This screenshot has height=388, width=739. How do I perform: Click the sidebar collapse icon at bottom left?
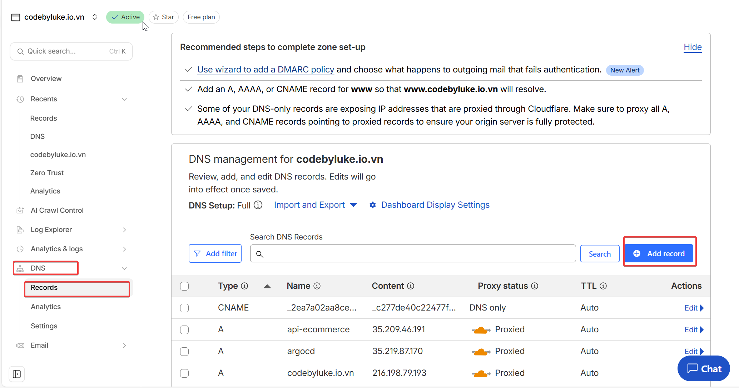click(x=17, y=374)
